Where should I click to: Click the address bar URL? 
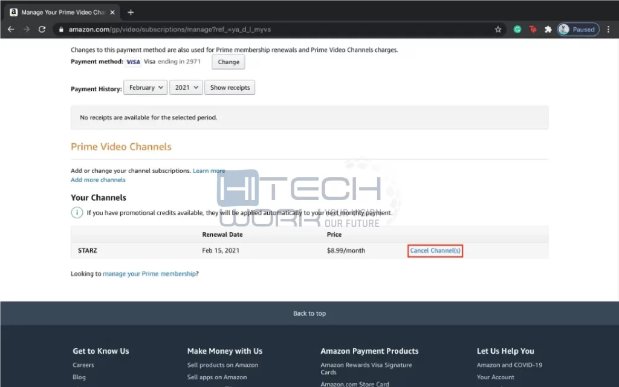coord(170,30)
